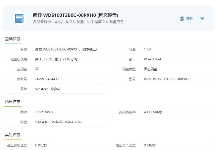Click the 固件 field label
This screenshot has height=150, width=219.
coord(24,112)
